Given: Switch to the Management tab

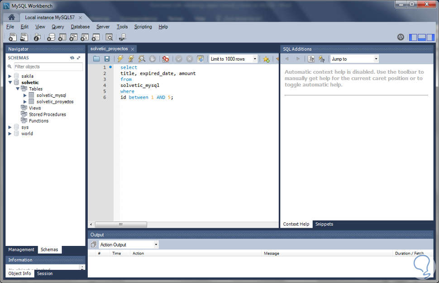Looking at the screenshot, I should point(21,250).
